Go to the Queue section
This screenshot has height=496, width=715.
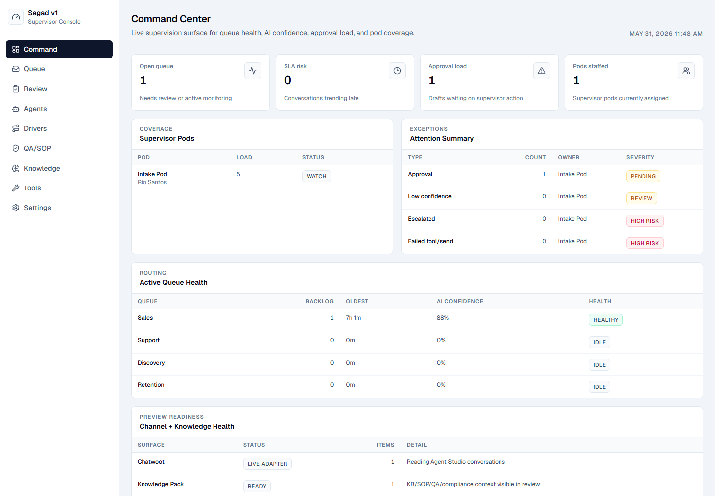pos(59,69)
